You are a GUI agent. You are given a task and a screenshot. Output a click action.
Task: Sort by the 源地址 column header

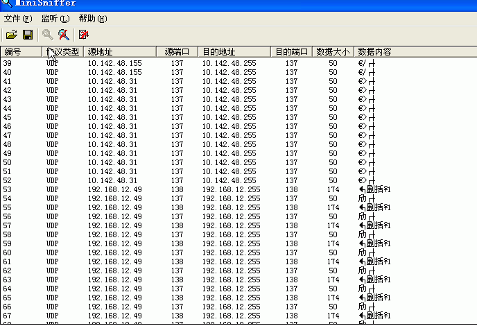point(100,52)
